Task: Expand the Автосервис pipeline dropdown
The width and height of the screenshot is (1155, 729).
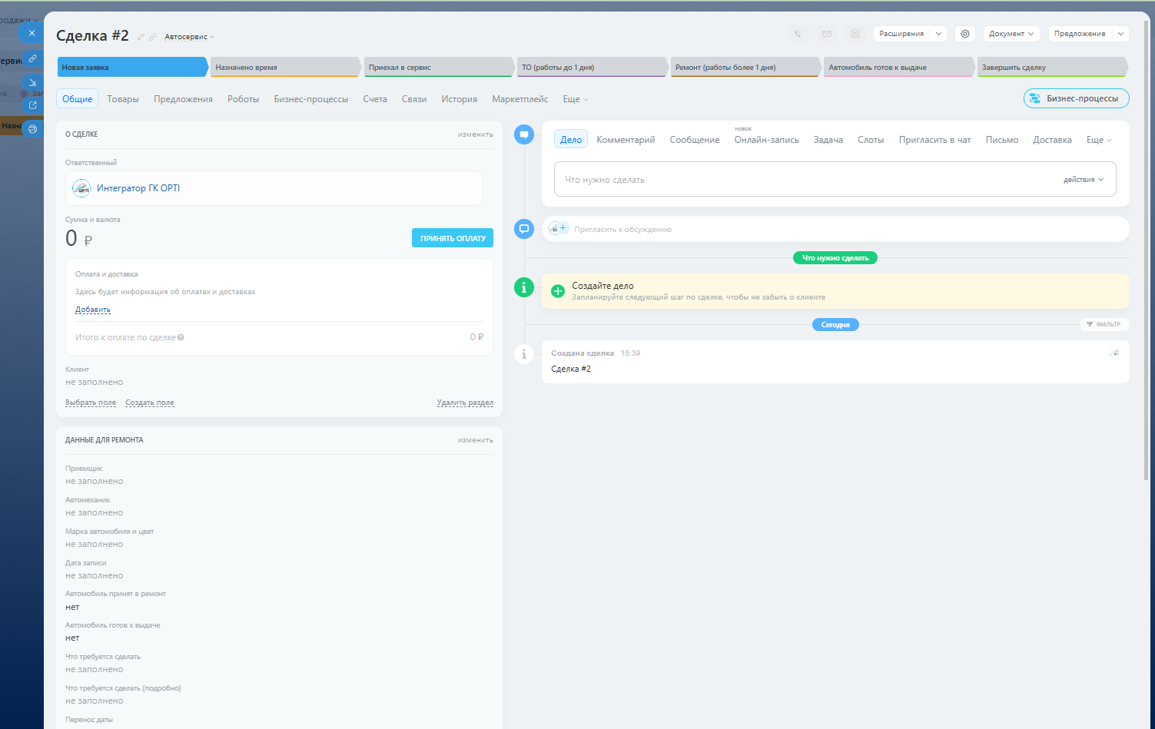Action: tap(189, 37)
